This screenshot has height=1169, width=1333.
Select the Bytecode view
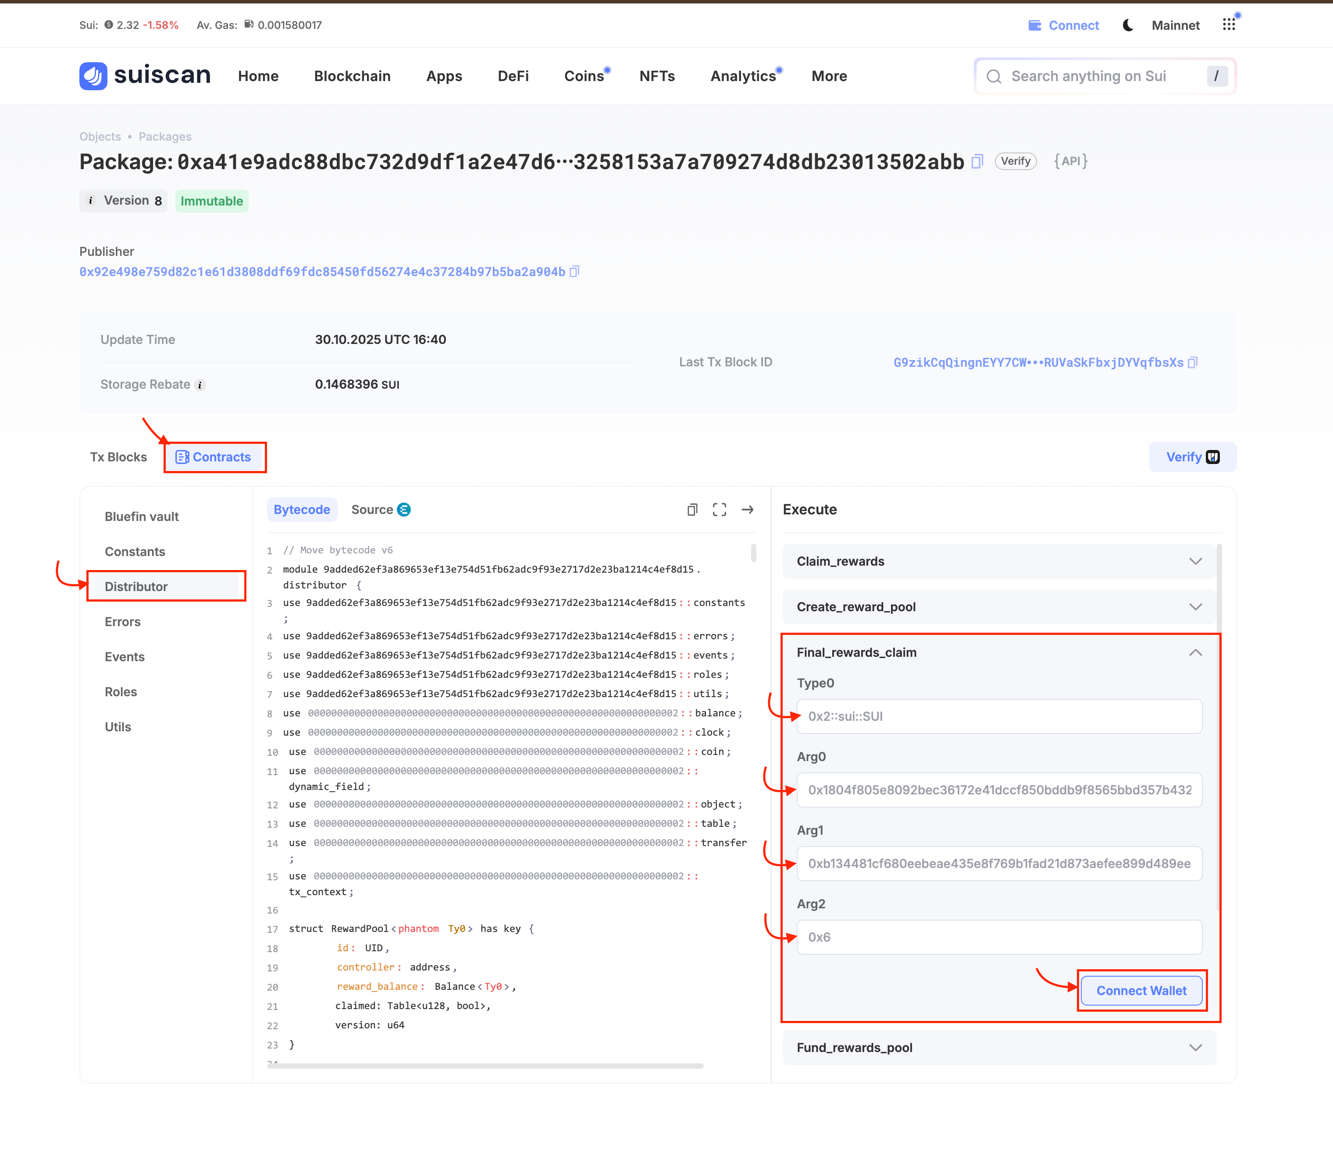point(301,510)
